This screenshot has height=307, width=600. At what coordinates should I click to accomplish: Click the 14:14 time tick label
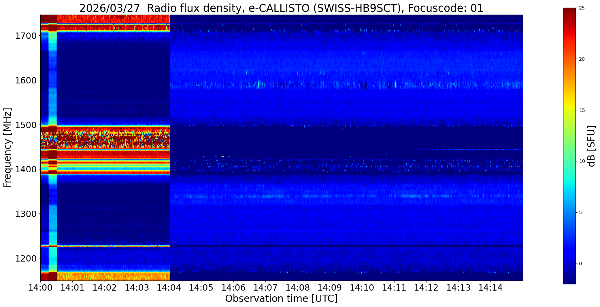click(x=491, y=287)
